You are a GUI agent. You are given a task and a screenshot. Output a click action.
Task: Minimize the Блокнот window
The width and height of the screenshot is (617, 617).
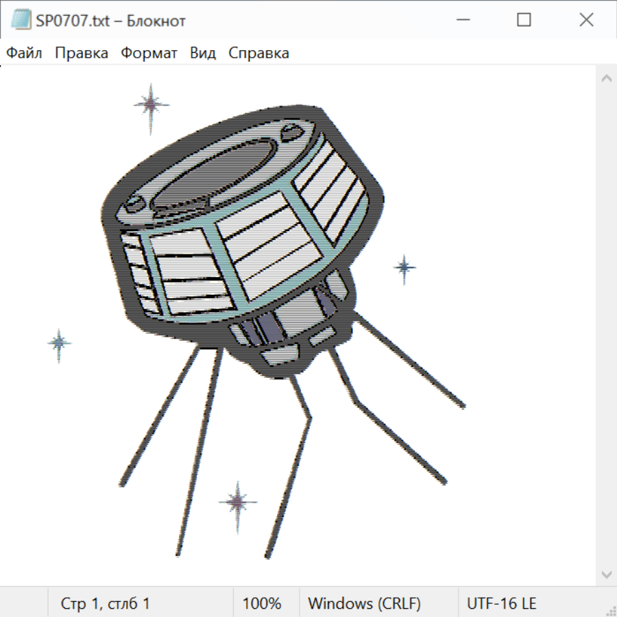point(461,21)
